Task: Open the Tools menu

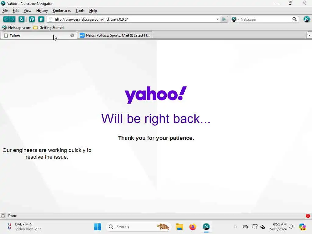Action: (x=80, y=11)
